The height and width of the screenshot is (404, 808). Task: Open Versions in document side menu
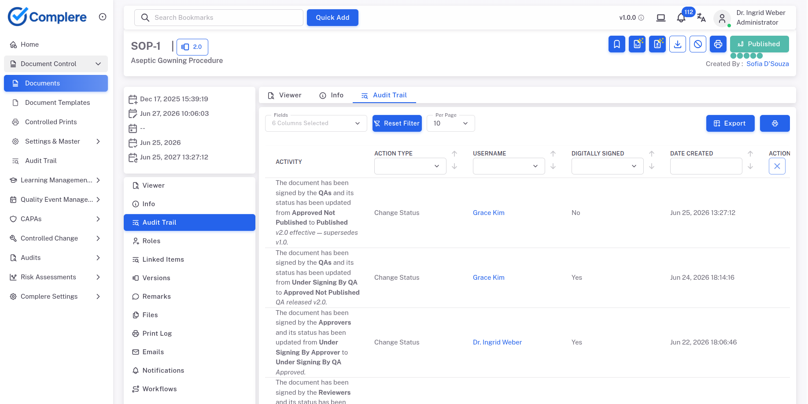click(189, 278)
